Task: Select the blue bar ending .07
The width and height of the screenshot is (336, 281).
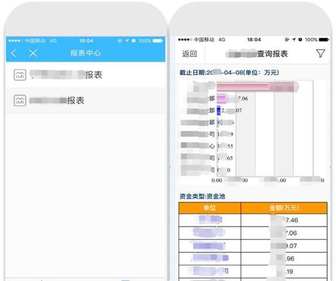Action: (218, 111)
